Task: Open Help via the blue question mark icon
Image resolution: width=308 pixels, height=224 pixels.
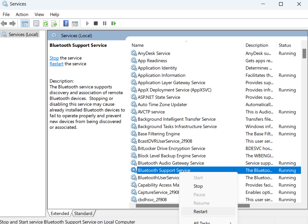Action: pos(66,23)
